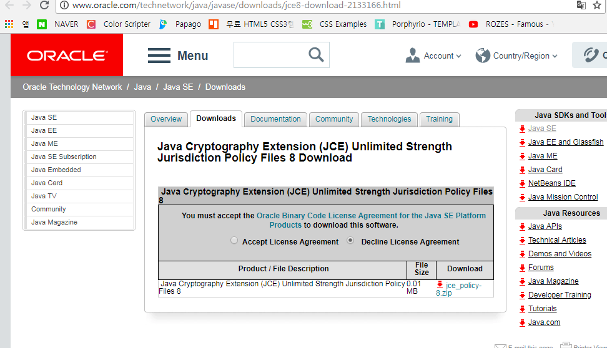Select Accept License Agreement radio button
The width and height of the screenshot is (607, 348).
pyautogui.click(x=234, y=241)
